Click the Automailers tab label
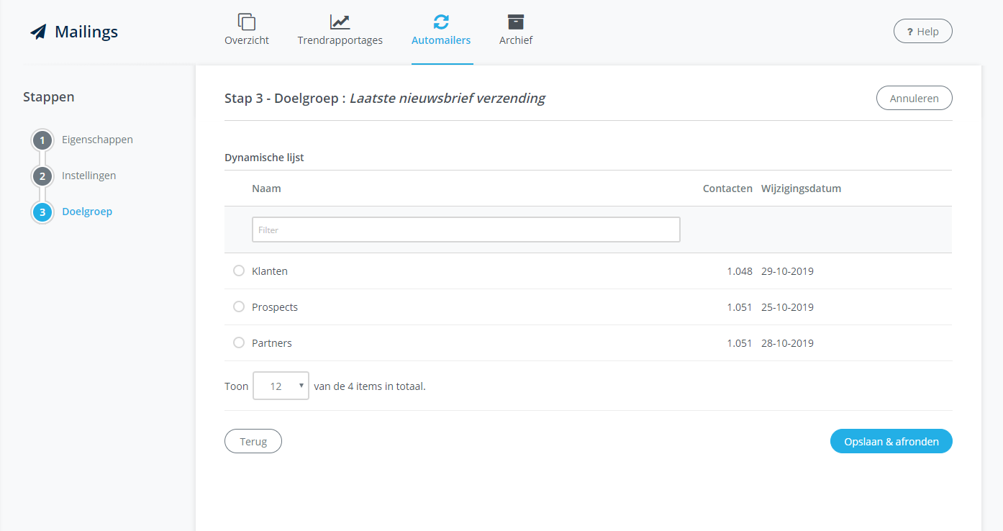This screenshot has width=1003, height=531. click(x=441, y=40)
